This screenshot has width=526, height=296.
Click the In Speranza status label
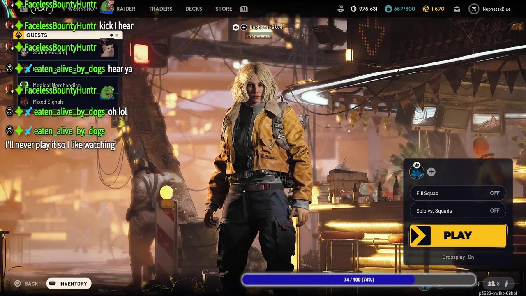pos(258,36)
